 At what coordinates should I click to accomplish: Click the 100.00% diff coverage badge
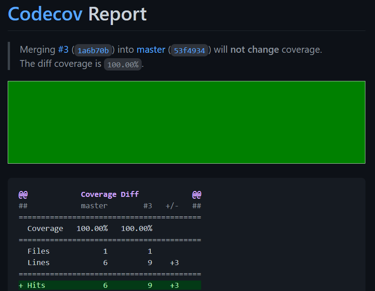pyautogui.click(x=123, y=65)
